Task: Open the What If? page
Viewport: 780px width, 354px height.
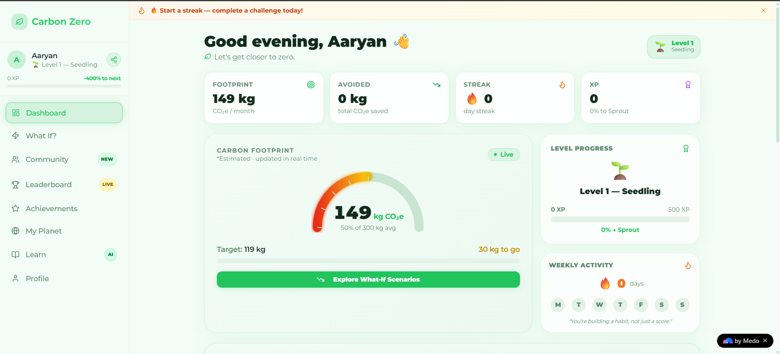Action: coord(64,135)
